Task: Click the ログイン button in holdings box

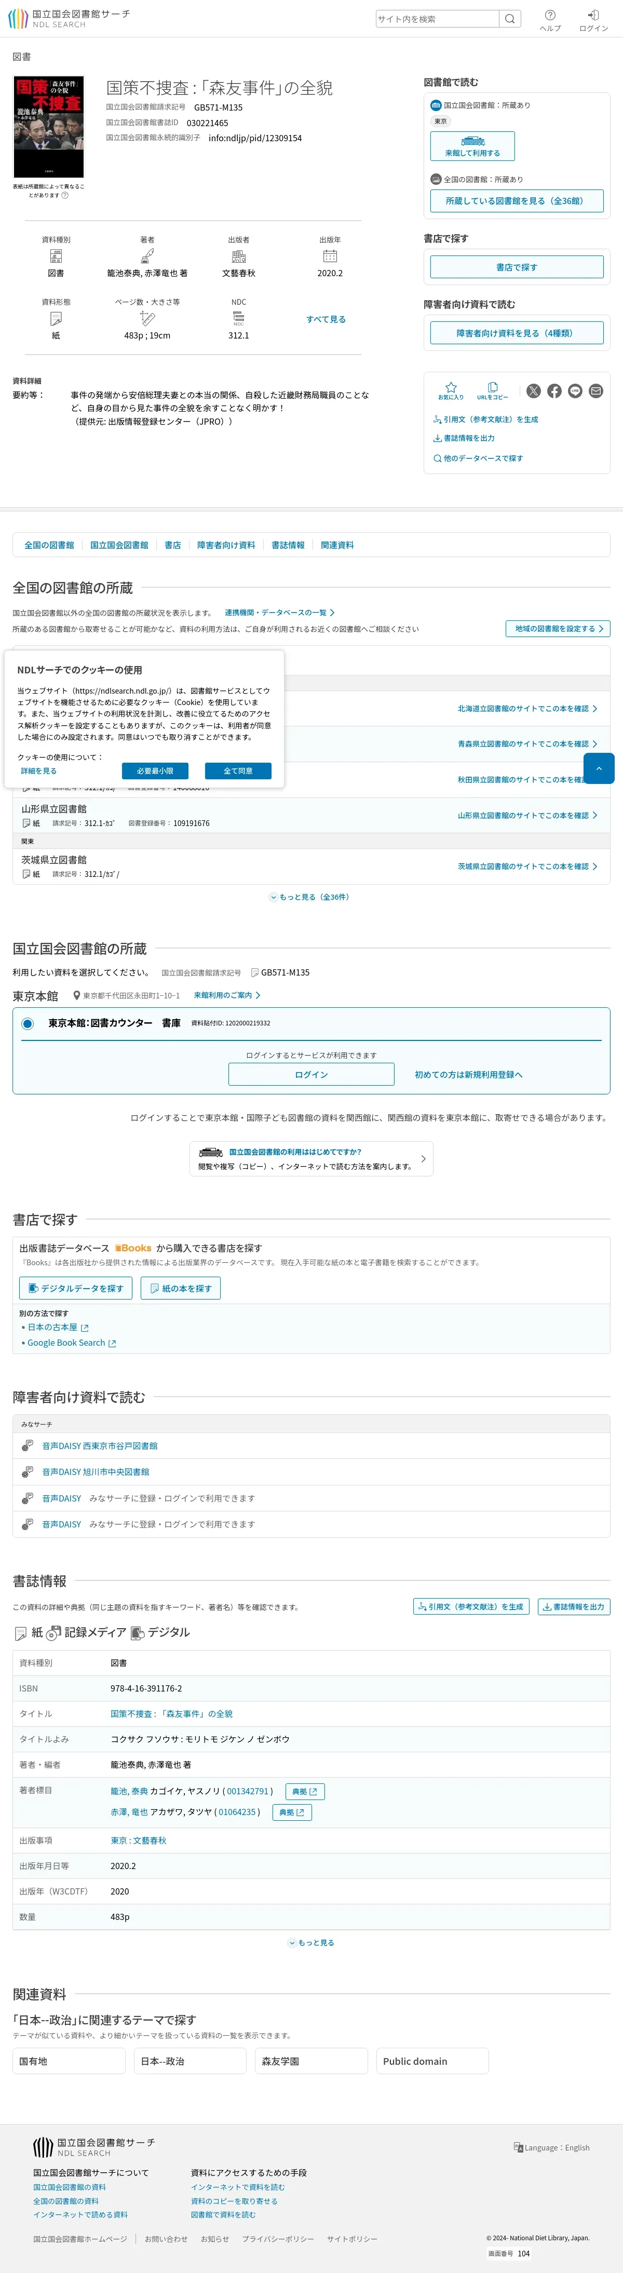Action: click(311, 1074)
